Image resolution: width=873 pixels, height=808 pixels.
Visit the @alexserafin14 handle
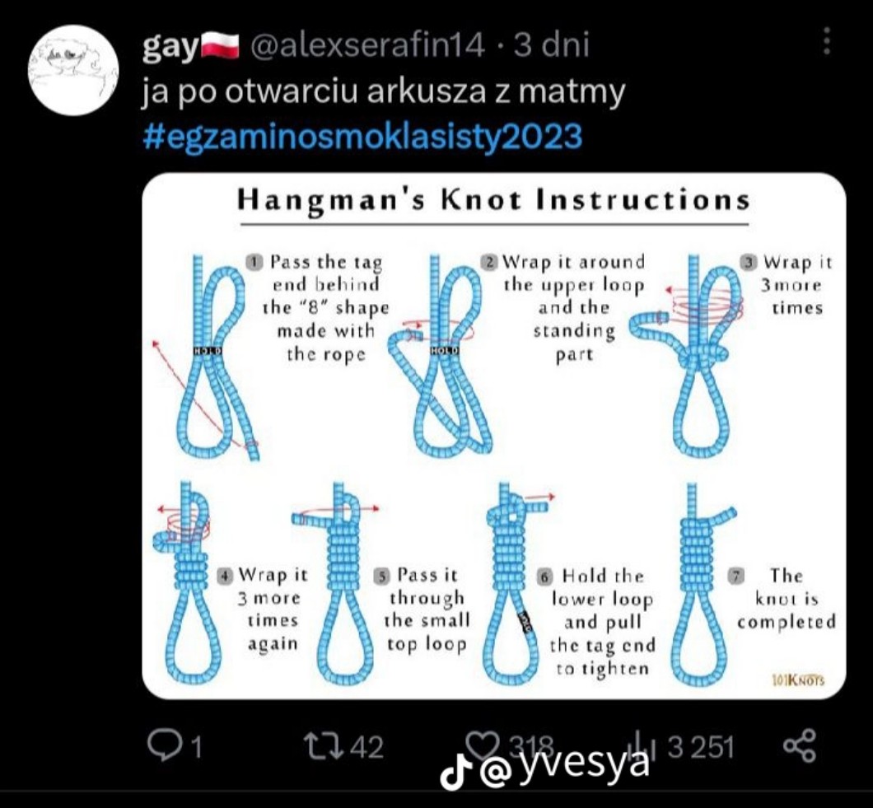pos(368,45)
